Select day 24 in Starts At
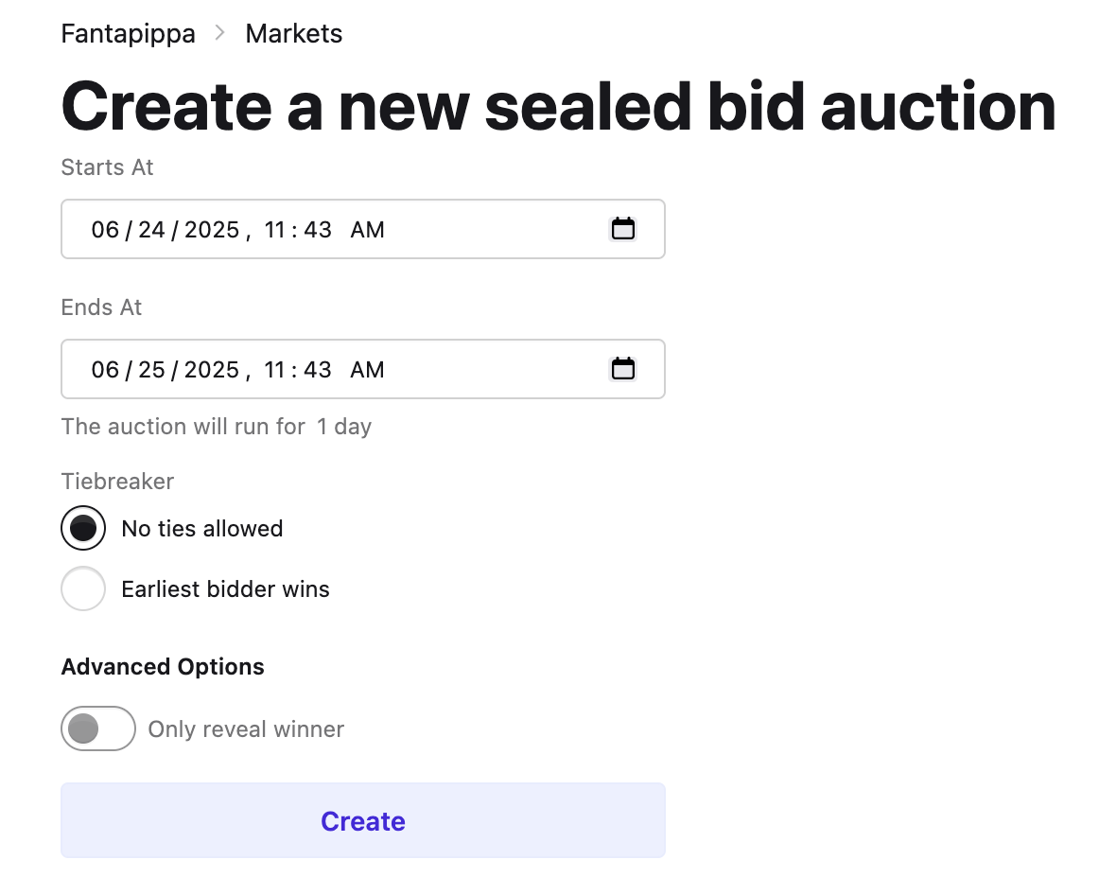Viewport: 1116px width, 895px height. coord(151,229)
